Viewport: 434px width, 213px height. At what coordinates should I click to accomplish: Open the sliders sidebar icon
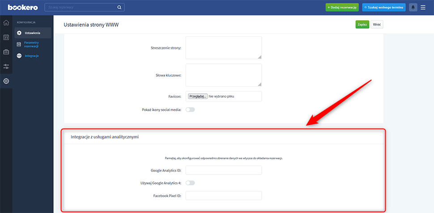(x=6, y=67)
